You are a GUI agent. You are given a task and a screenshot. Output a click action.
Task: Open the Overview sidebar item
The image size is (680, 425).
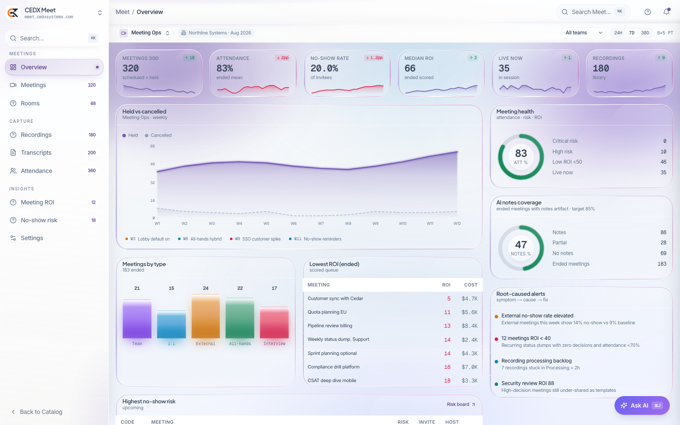(54, 67)
